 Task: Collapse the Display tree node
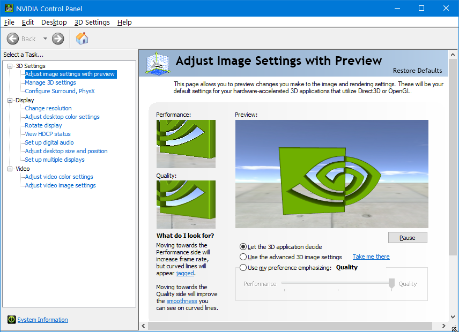(x=10, y=100)
